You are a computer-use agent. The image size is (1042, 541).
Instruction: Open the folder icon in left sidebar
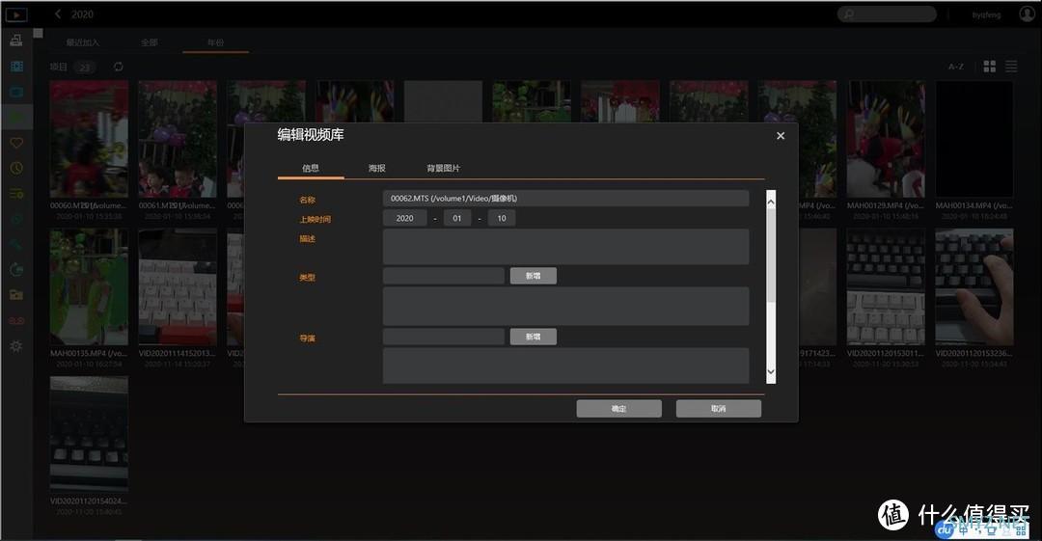click(x=15, y=295)
